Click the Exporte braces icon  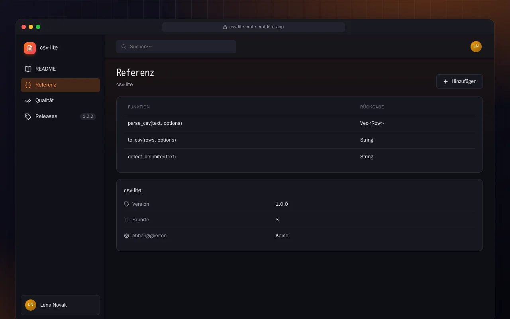(126, 220)
